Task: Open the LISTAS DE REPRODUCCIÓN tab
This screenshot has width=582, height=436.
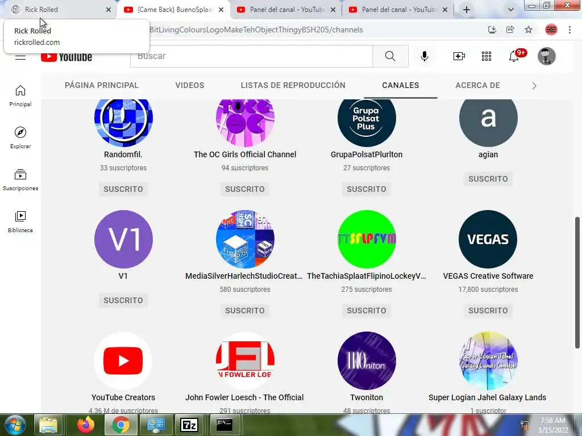Action: (293, 85)
